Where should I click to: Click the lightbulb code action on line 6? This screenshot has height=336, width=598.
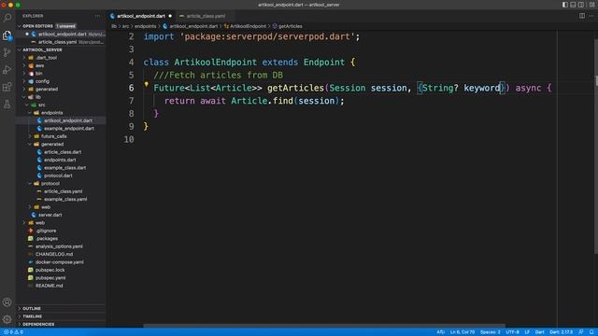(146, 85)
